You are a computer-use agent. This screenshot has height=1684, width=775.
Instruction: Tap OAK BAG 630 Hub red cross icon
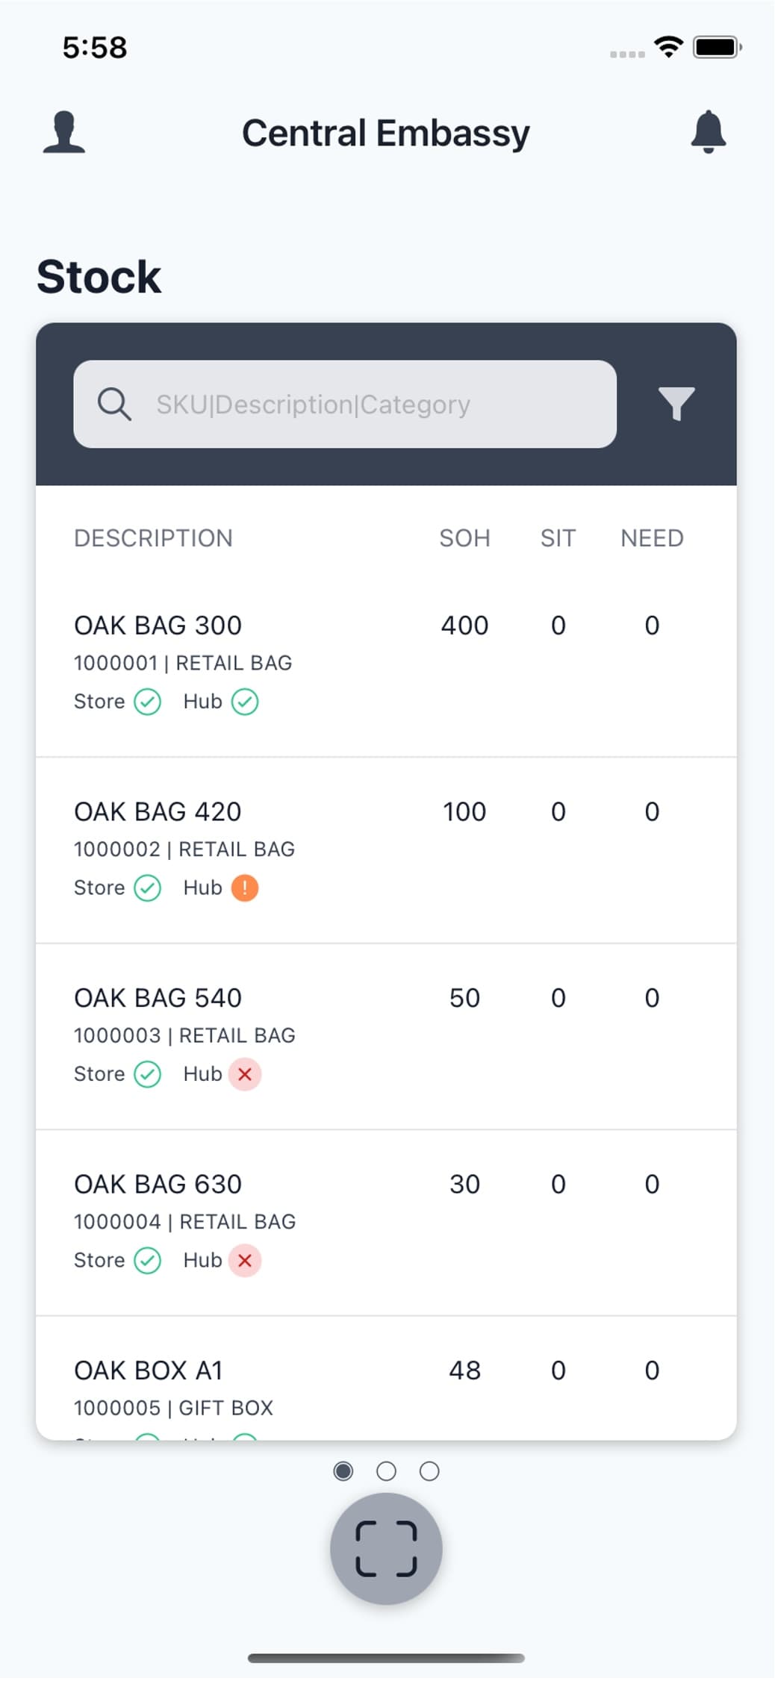(245, 1260)
